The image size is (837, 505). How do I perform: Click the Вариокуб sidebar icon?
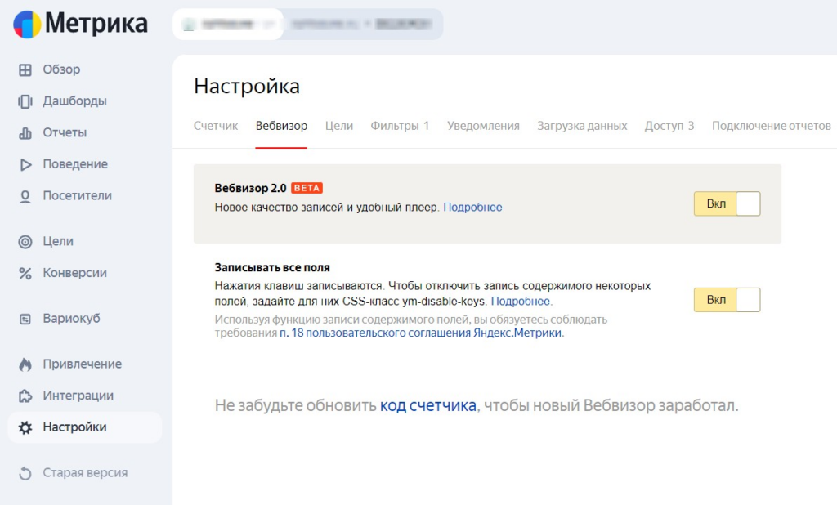(x=25, y=319)
